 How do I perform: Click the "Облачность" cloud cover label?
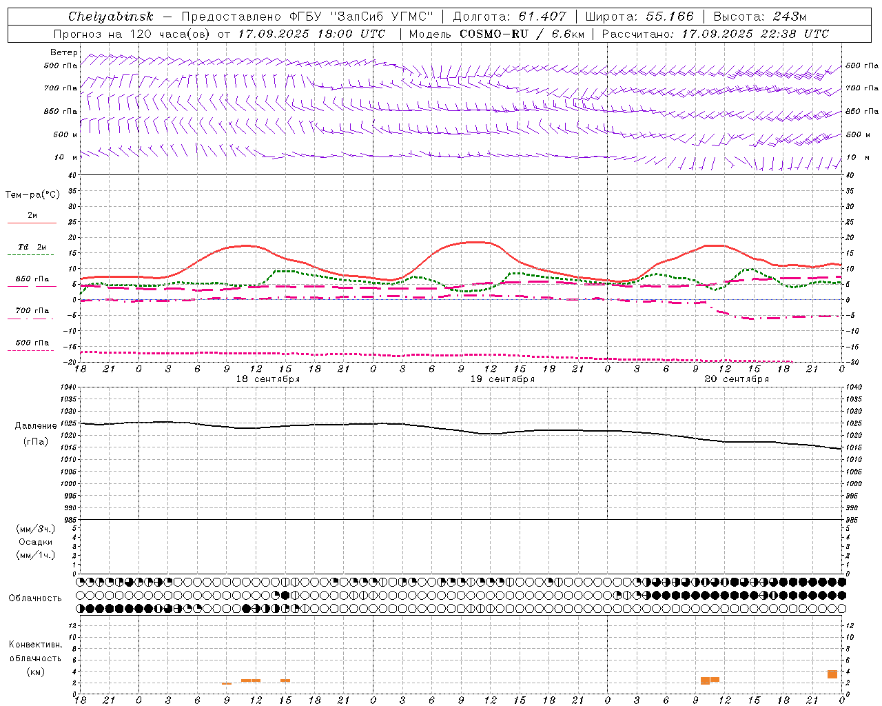click(35, 598)
